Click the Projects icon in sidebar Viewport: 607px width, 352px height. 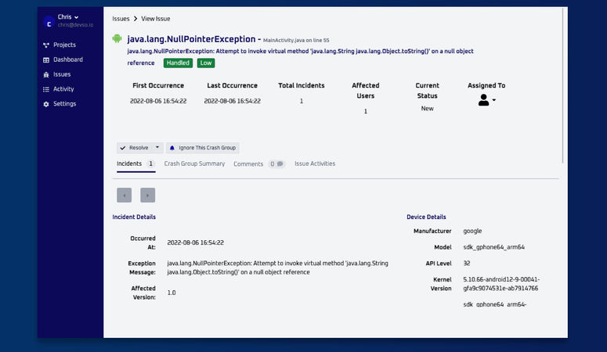click(x=46, y=45)
